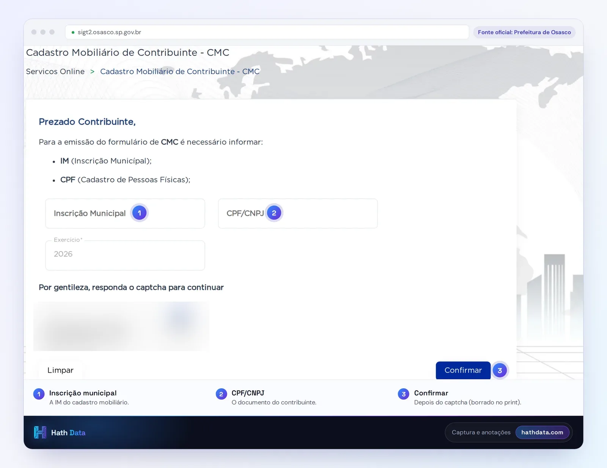Click the CPF/CNPJ input field

pyautogui.click(x=298, y=213)
